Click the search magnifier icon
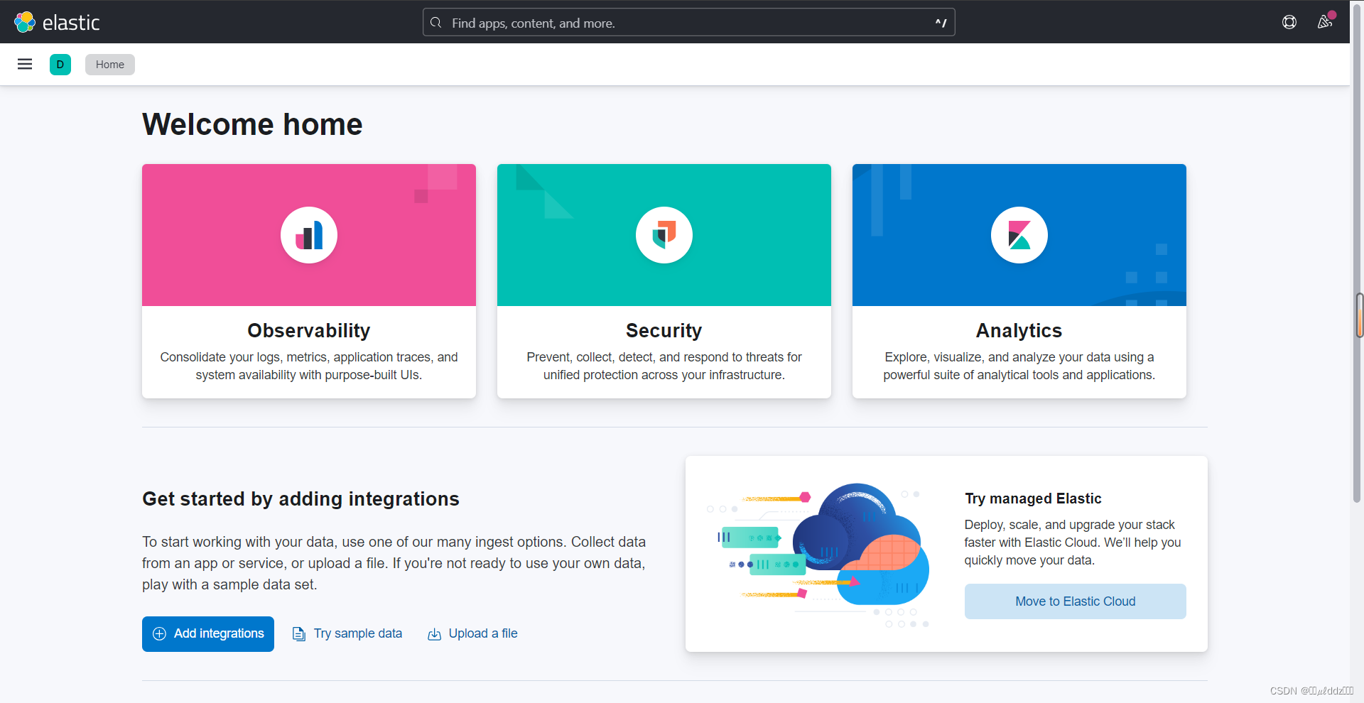 click(x=436, y=23)
